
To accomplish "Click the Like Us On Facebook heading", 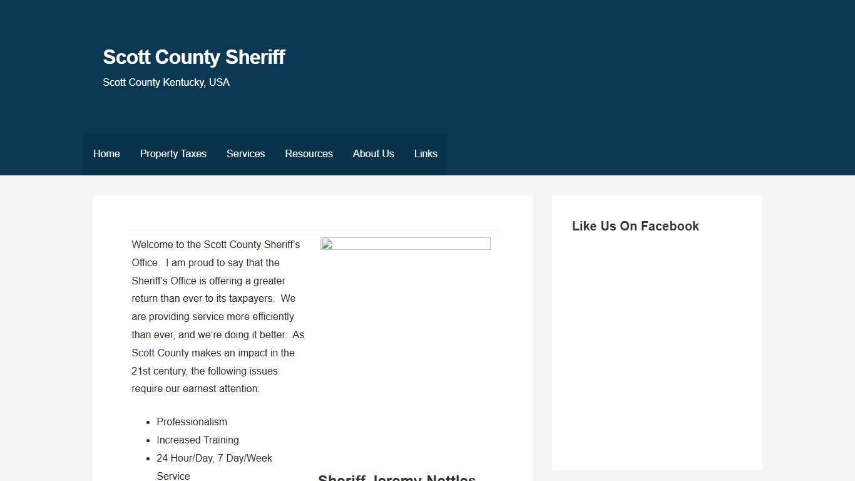I will (x=635, y=226).
